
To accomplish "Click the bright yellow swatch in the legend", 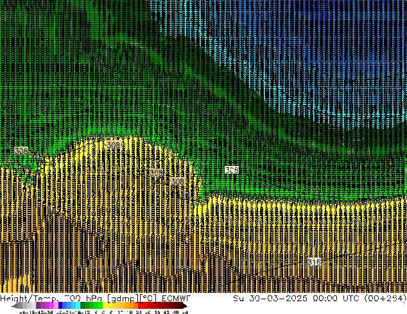I will tap(105, 306).
